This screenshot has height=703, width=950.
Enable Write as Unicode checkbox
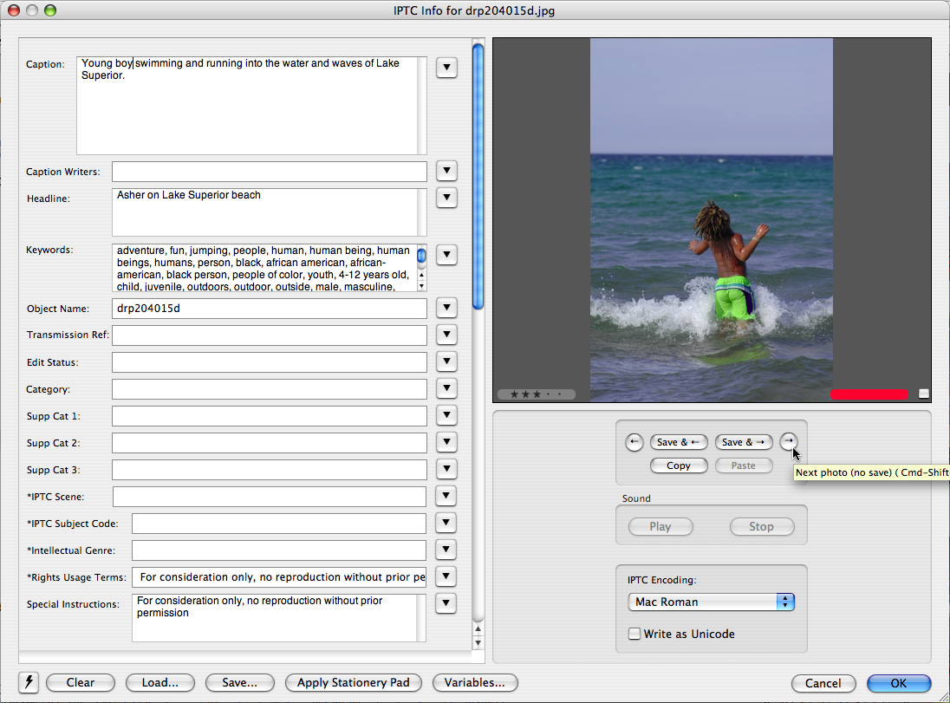coord(634,634)
